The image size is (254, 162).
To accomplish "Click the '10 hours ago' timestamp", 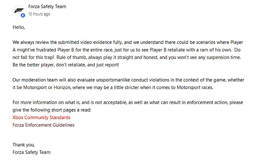I will coord(39,14).
